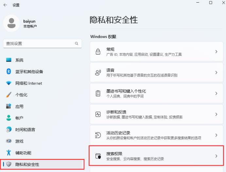Click the 应用 apps icon
Screen dimensions: 226x172
pyautogui.click(x=9, y=106)
